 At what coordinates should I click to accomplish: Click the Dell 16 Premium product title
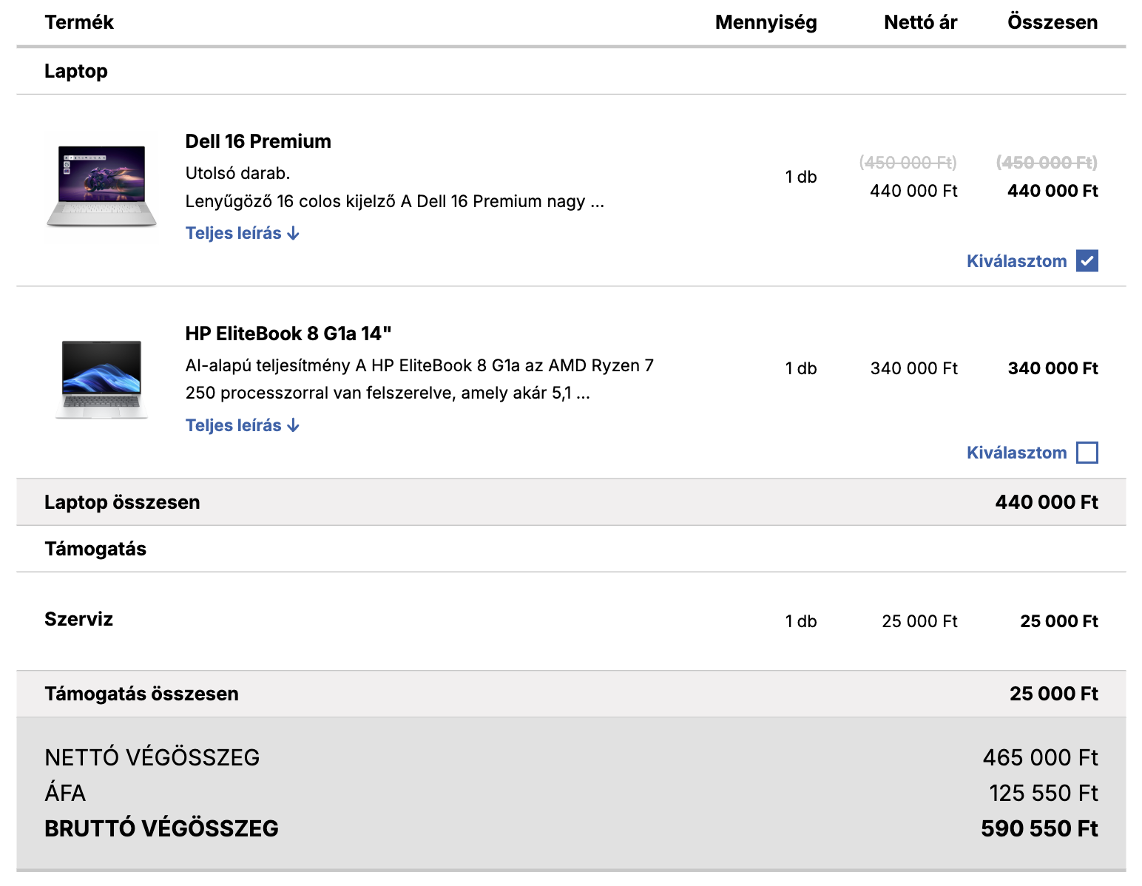[258, 141]
